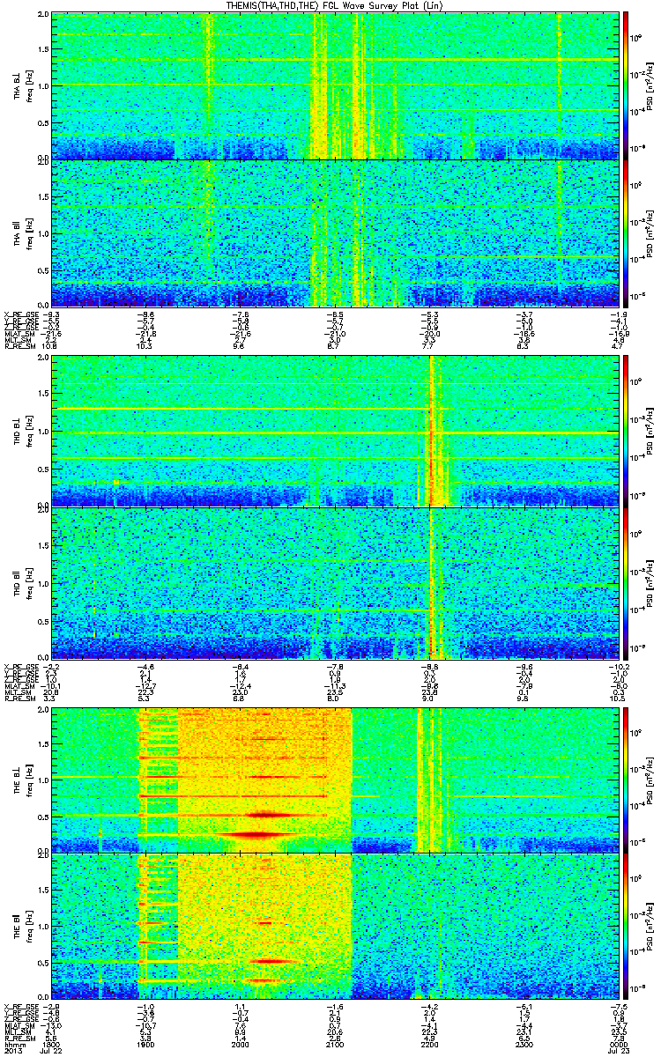Click PSD [nT²/Hz] label beside THE B∥ colorbar
Screen dimensions: 661x1057
point(650,927)
